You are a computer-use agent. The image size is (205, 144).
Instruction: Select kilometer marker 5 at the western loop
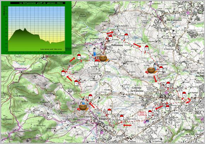(63, 73)
